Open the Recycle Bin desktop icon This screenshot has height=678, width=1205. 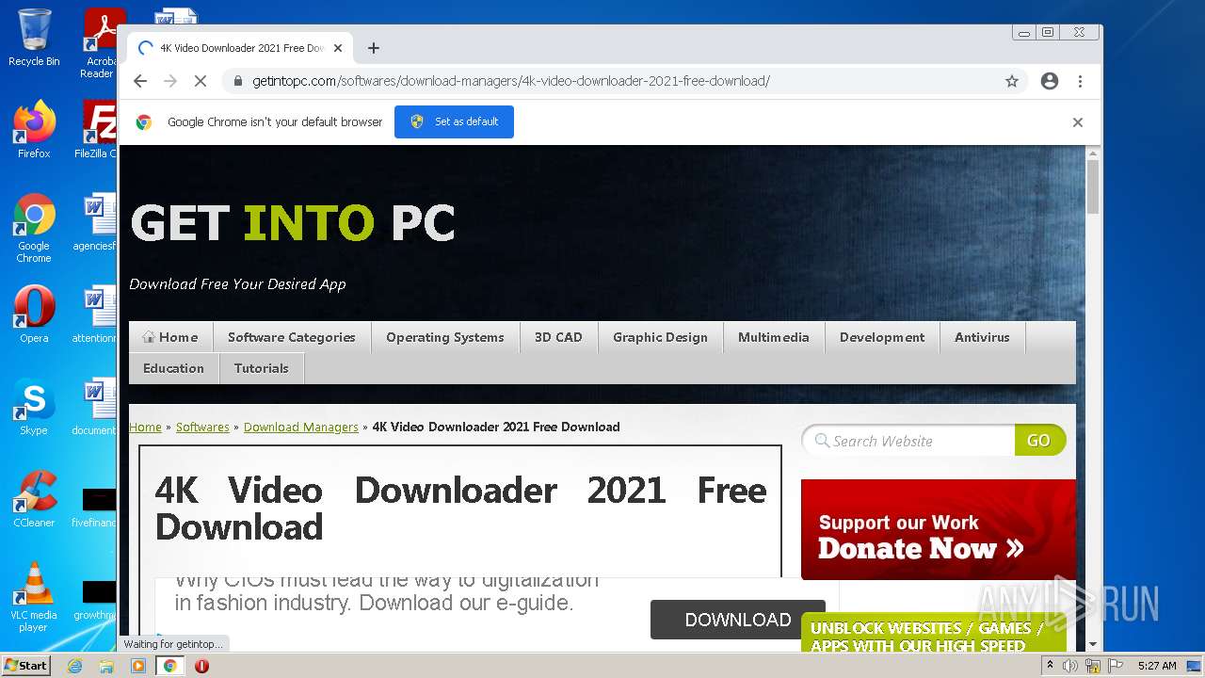[x=34, y=38]
